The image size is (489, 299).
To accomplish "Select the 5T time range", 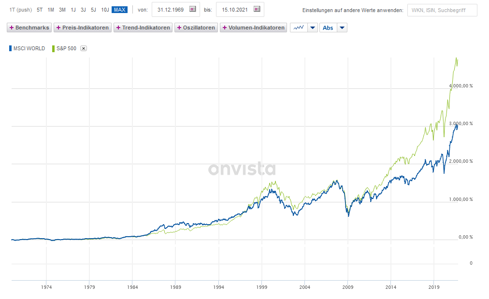I will pyautogui.click(x=40, y=10).
